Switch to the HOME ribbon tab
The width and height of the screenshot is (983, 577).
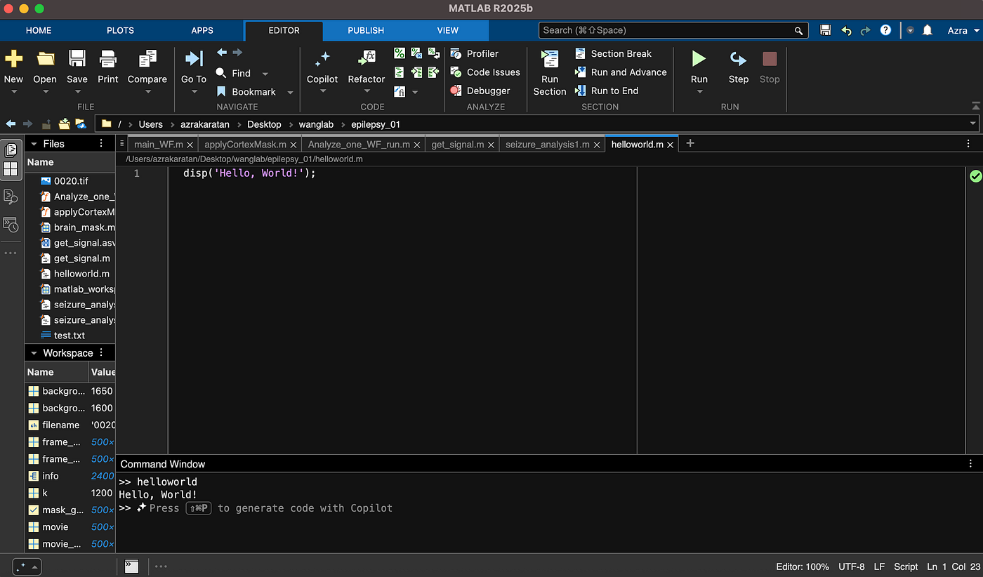[39, 30]
